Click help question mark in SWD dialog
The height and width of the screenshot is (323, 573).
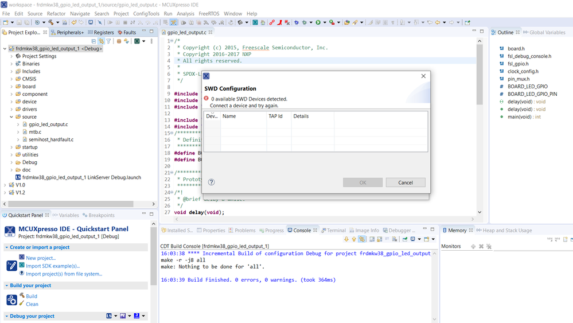(211, 182)
